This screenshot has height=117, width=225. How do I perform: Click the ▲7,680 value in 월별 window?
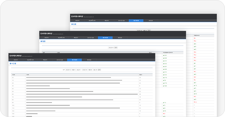coord(165,86)
